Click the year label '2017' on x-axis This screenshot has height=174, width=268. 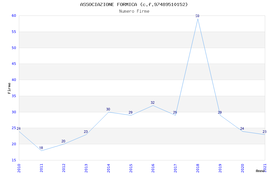click(x=175, y=168)
